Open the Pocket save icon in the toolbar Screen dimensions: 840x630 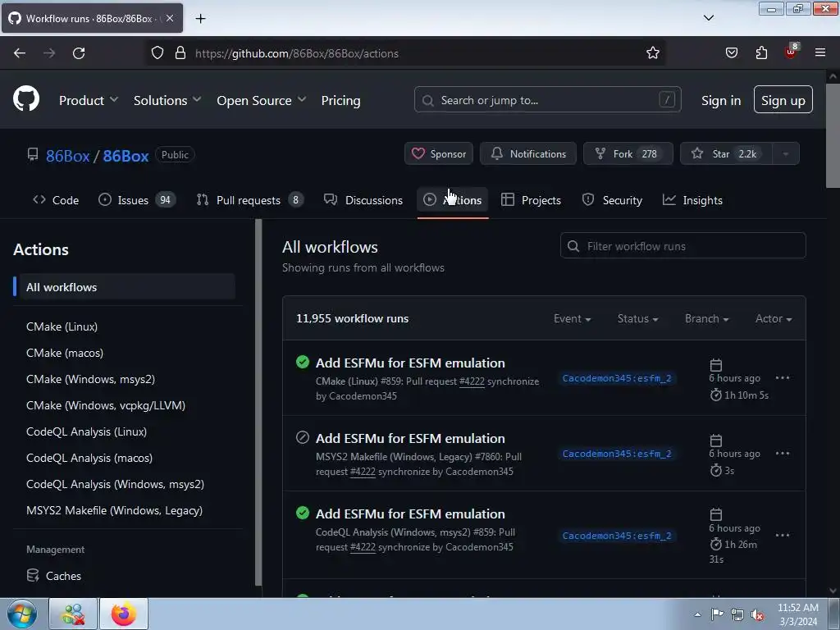[731, 53]
